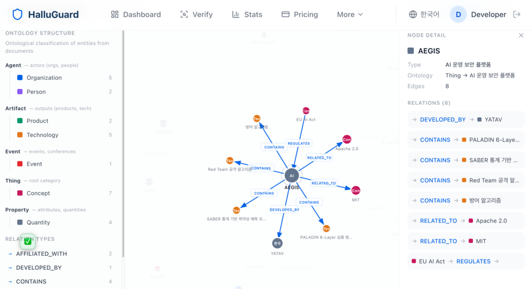Expand the CONTAINS relation type

(31, 281)
